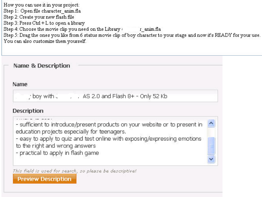Screen dimensions: 262x197
Task: Click the 'Description' field label
Action: coord(28,111)
